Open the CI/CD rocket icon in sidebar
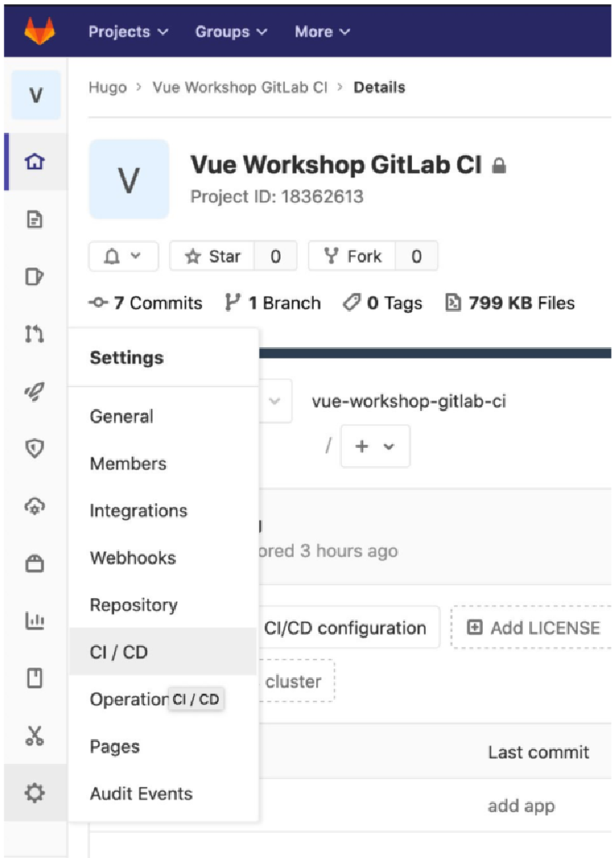This screenshot has width=615, height=858. click(35, 391)
